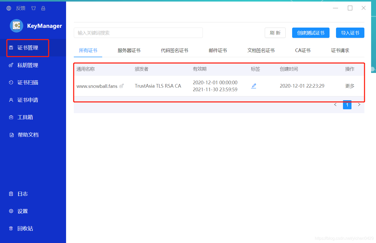Image resolution: width=376 pixels, height=243 pixels.
Task: Click the 创建测试证书 button
Action: pyautogui.click(x=311, y=33)
